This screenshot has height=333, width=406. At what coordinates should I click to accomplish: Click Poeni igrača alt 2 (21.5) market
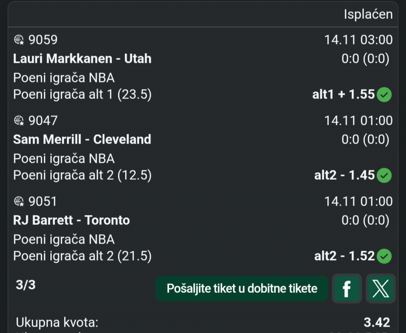pos(82,256)
